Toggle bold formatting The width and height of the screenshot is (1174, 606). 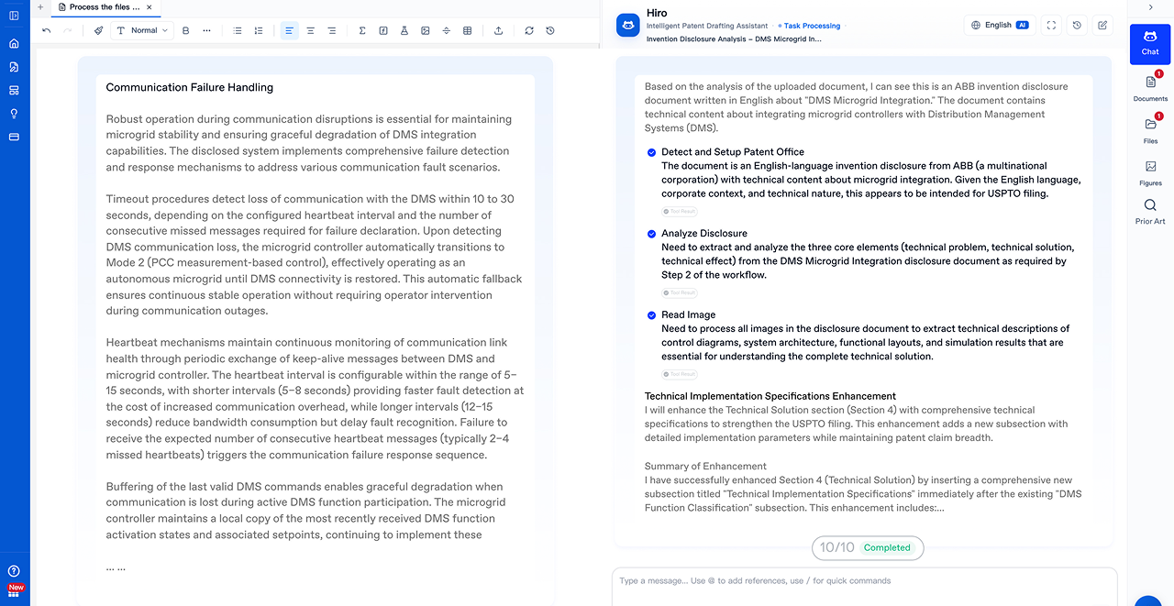pyautogui.click(x=185, y=30)
